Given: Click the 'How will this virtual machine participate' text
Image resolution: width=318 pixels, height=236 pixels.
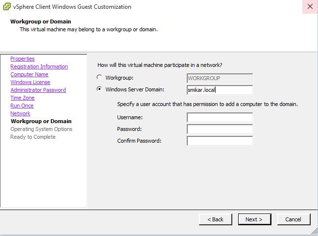Looking at the screenshot, I should [160, 65].
